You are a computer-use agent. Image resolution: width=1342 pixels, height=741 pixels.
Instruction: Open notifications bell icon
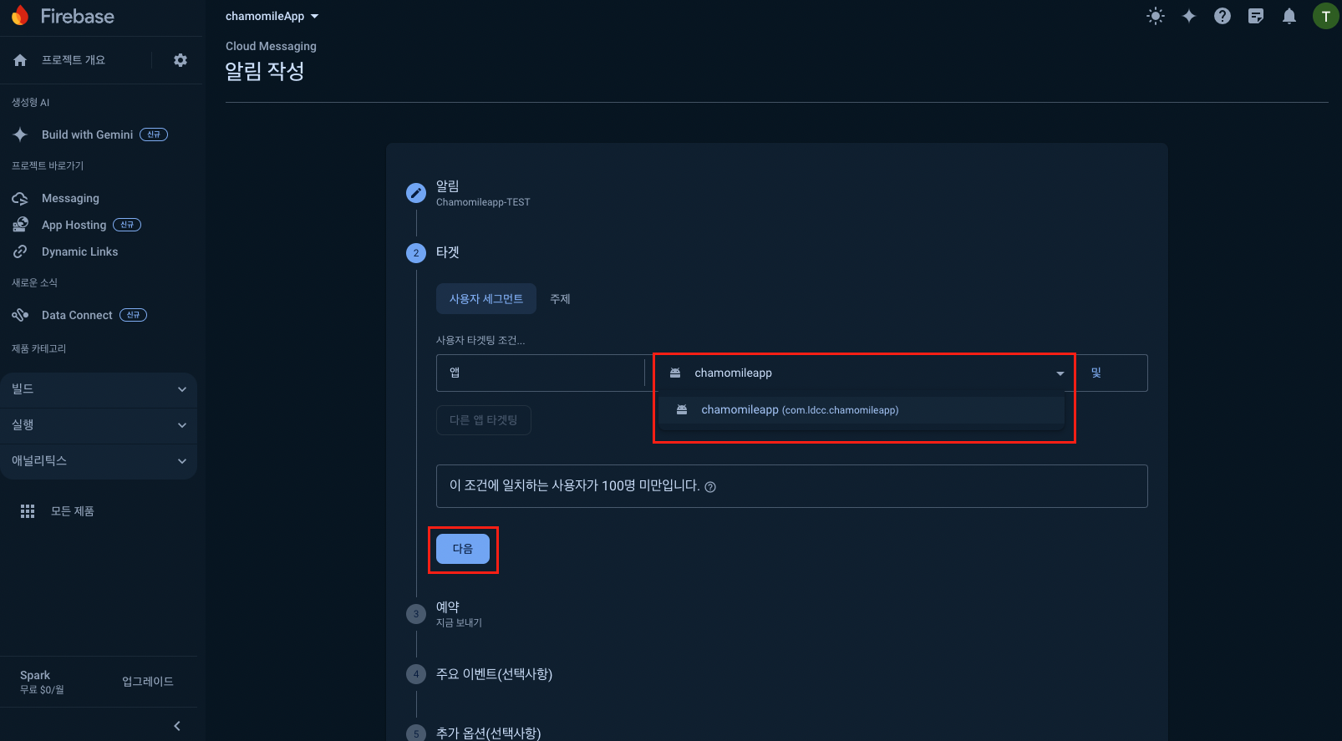1289,16
